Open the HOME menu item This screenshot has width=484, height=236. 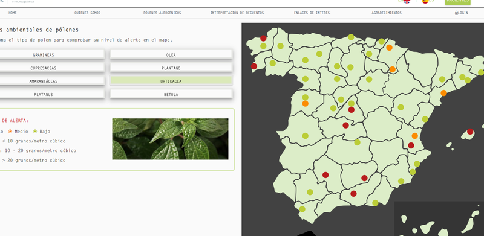click(13, 13)
